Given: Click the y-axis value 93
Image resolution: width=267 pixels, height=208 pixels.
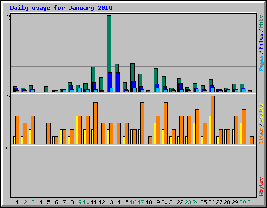Looking at the screenshot, I should click(x=8, y=18).
